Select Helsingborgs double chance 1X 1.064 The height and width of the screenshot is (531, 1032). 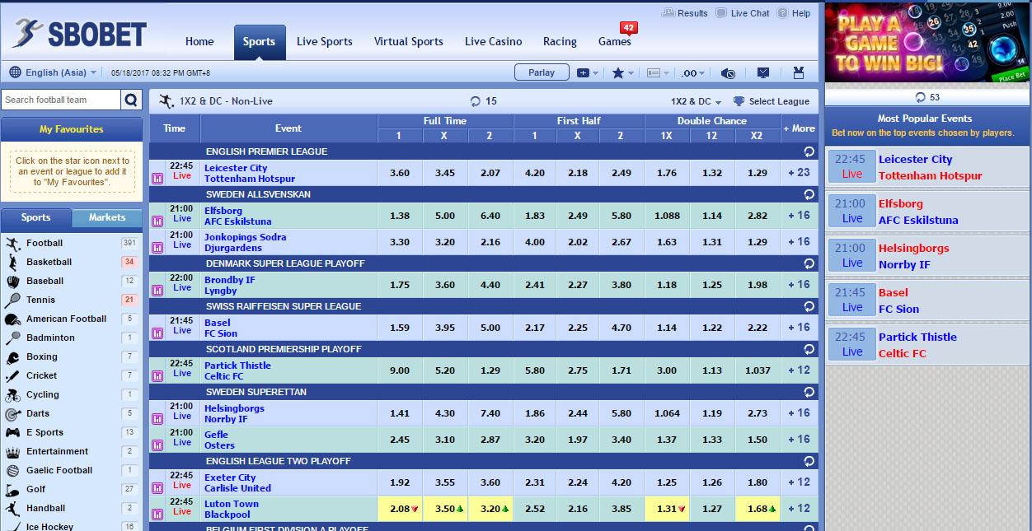pyautogui.click(x=668, y=413)
